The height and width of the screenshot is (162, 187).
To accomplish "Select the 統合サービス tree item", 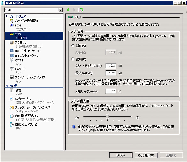I will (x=23, y=99).
